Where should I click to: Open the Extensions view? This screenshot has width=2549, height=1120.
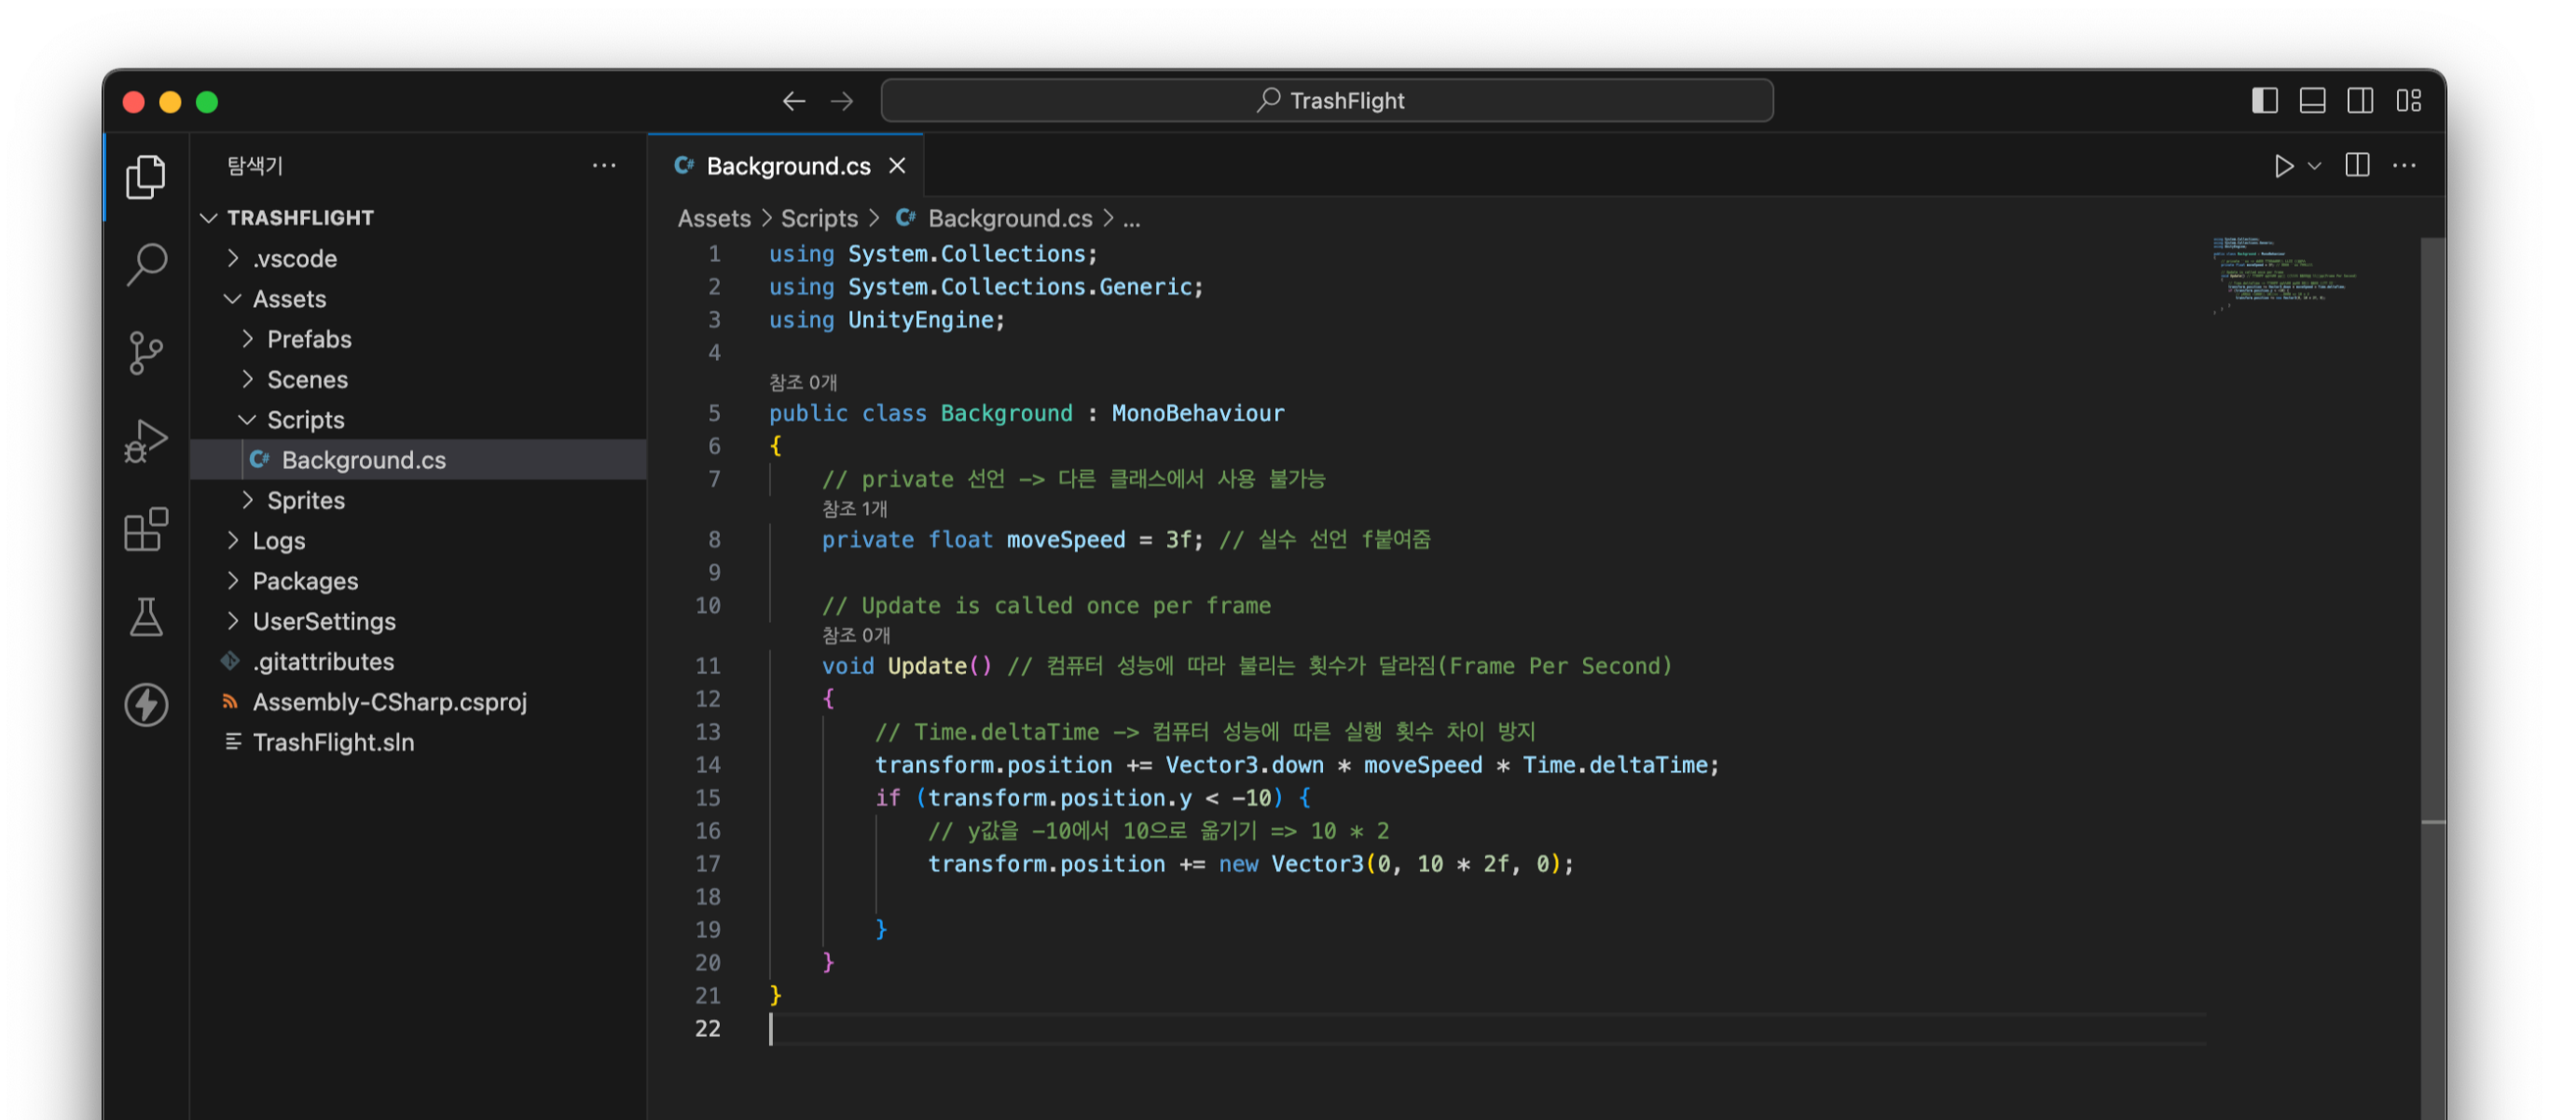pyautogui.click(x=146, y=530)
